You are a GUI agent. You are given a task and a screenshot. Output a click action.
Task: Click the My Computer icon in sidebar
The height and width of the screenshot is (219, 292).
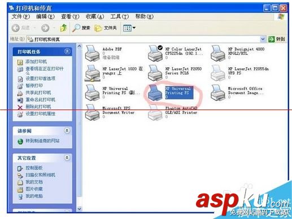(20, 196)
